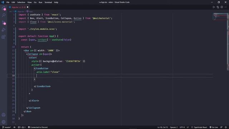Click the 'setOpen' variable on line 8
Viewport: 229px width, 129px height.
click(42, 40)
